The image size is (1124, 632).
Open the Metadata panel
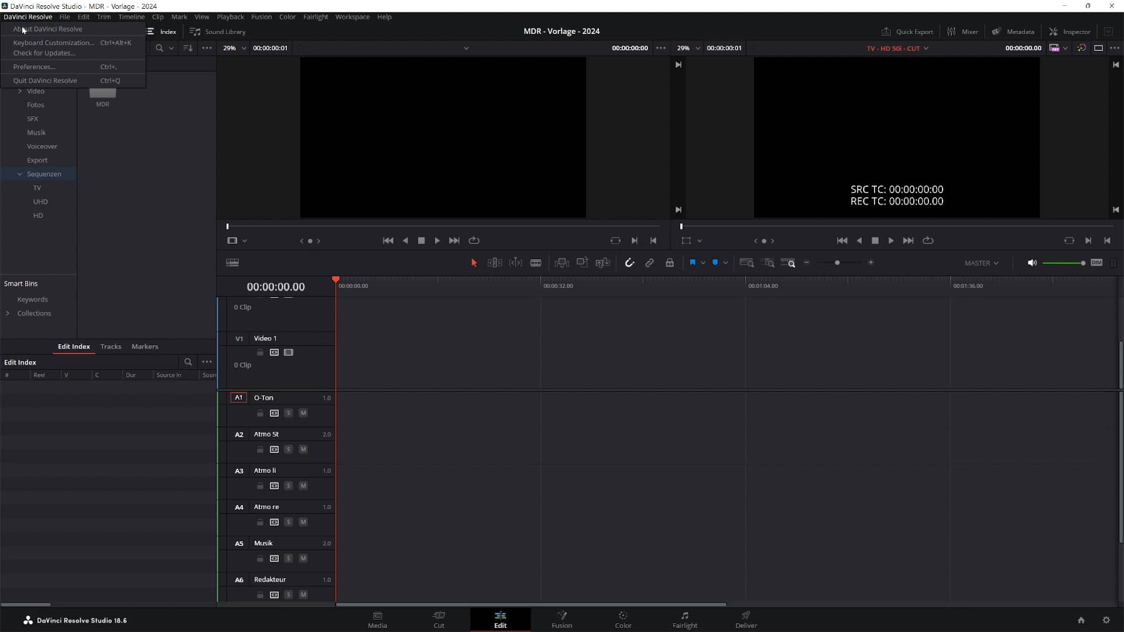tap(1013, 32)
